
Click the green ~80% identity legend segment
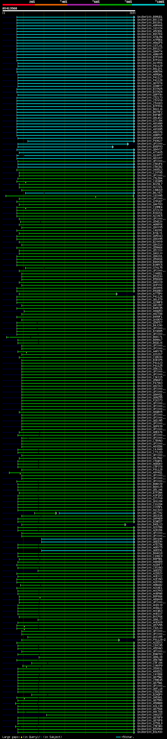116,5
